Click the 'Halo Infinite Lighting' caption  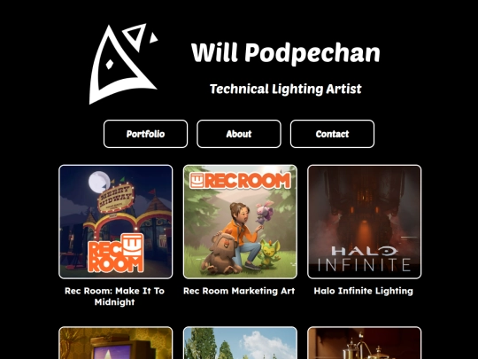pos(364,291)
